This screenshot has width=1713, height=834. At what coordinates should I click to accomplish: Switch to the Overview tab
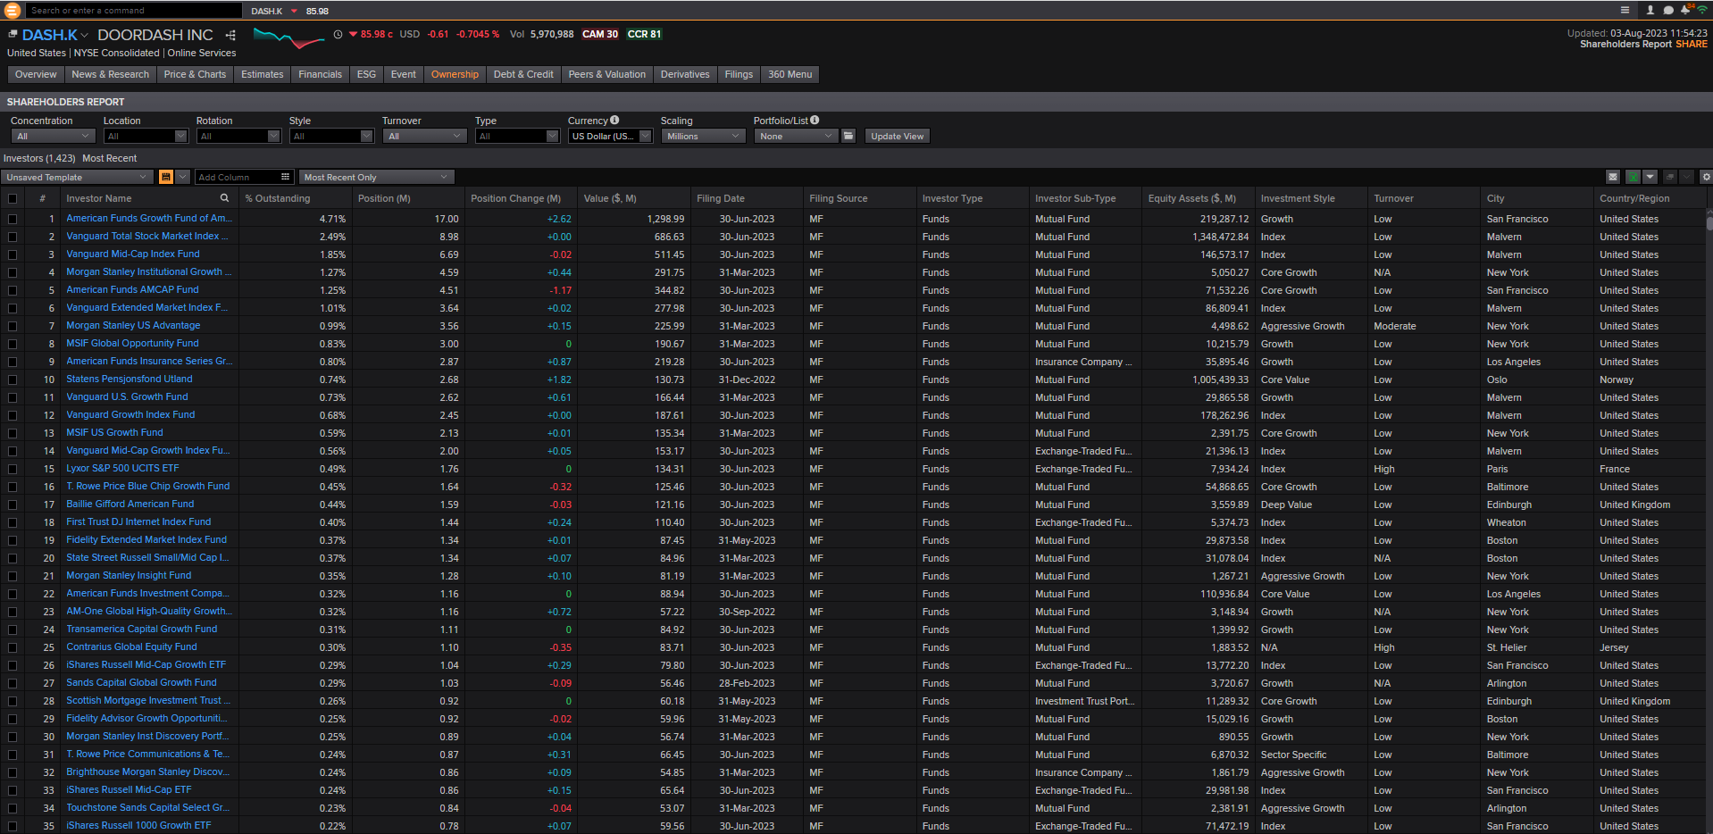coord(36,74)
